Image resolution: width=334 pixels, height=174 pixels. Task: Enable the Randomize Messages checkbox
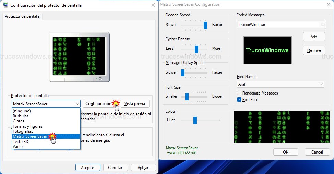239,93
